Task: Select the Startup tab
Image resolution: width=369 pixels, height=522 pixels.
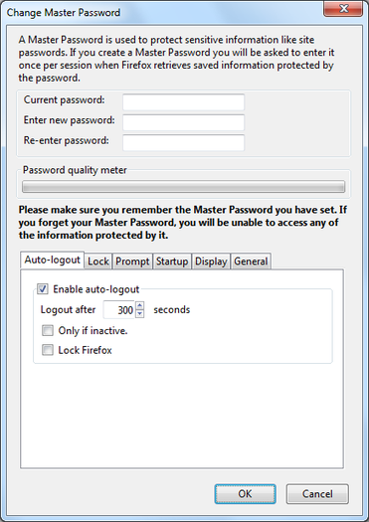Action: [172, 261]
